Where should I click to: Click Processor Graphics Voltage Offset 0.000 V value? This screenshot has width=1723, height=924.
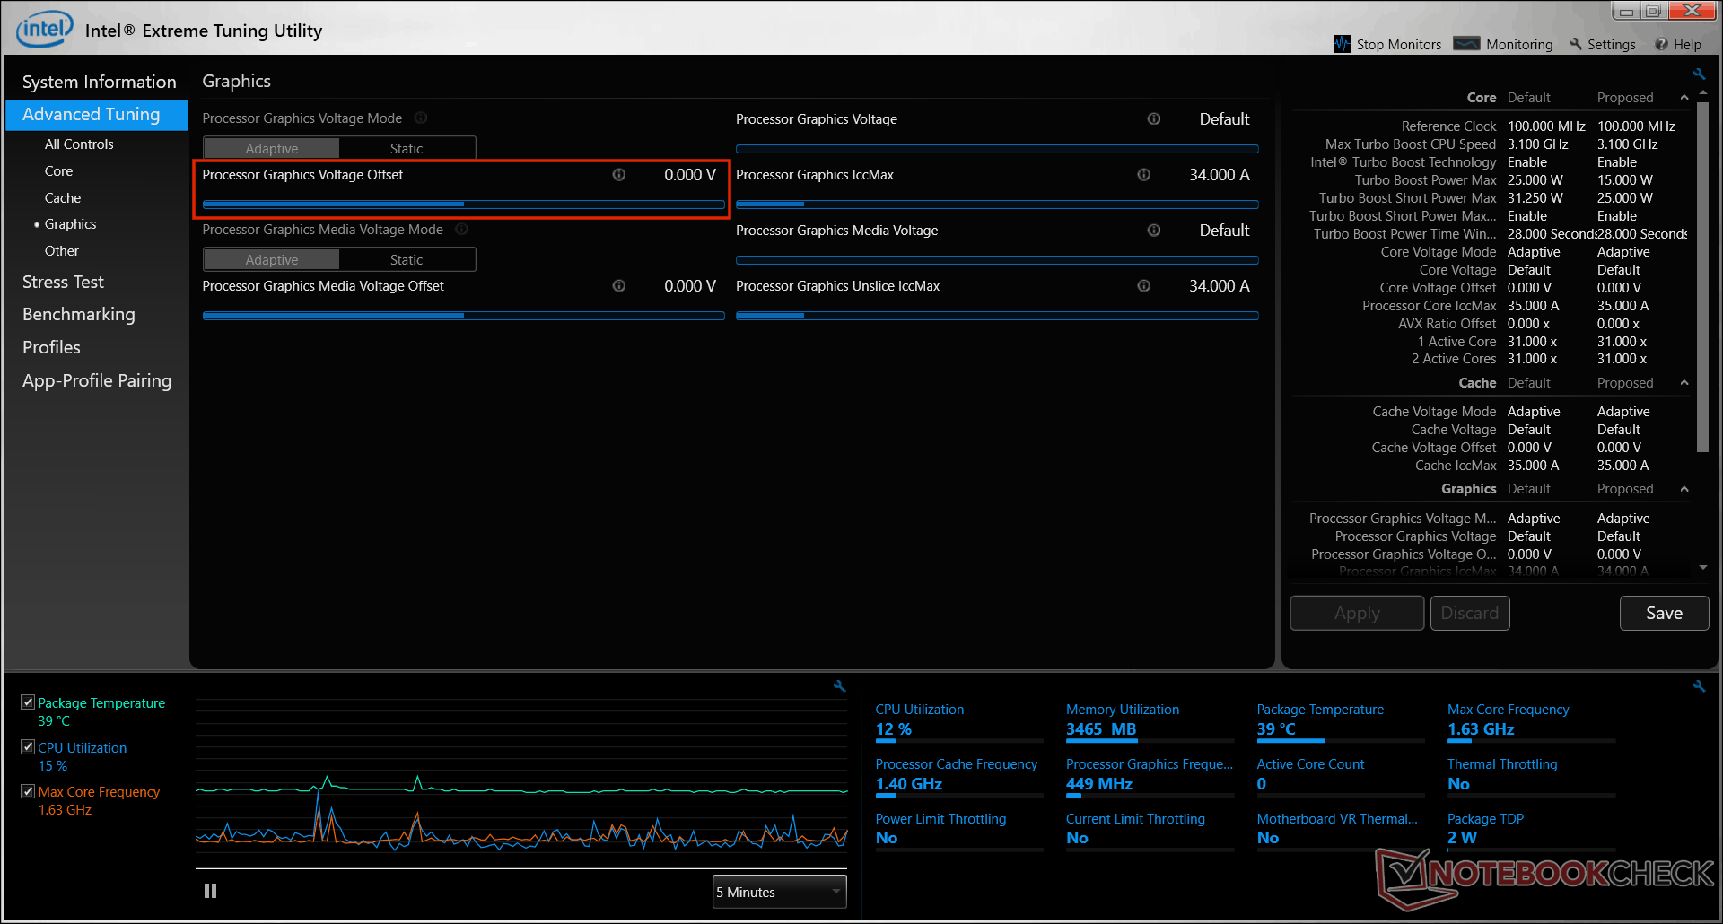coord(689,175)
